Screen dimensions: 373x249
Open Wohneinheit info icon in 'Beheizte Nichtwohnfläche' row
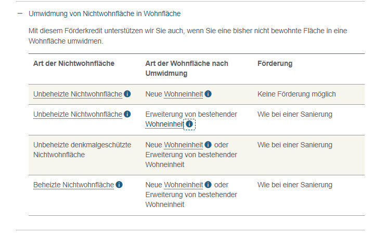click(208, 185)
